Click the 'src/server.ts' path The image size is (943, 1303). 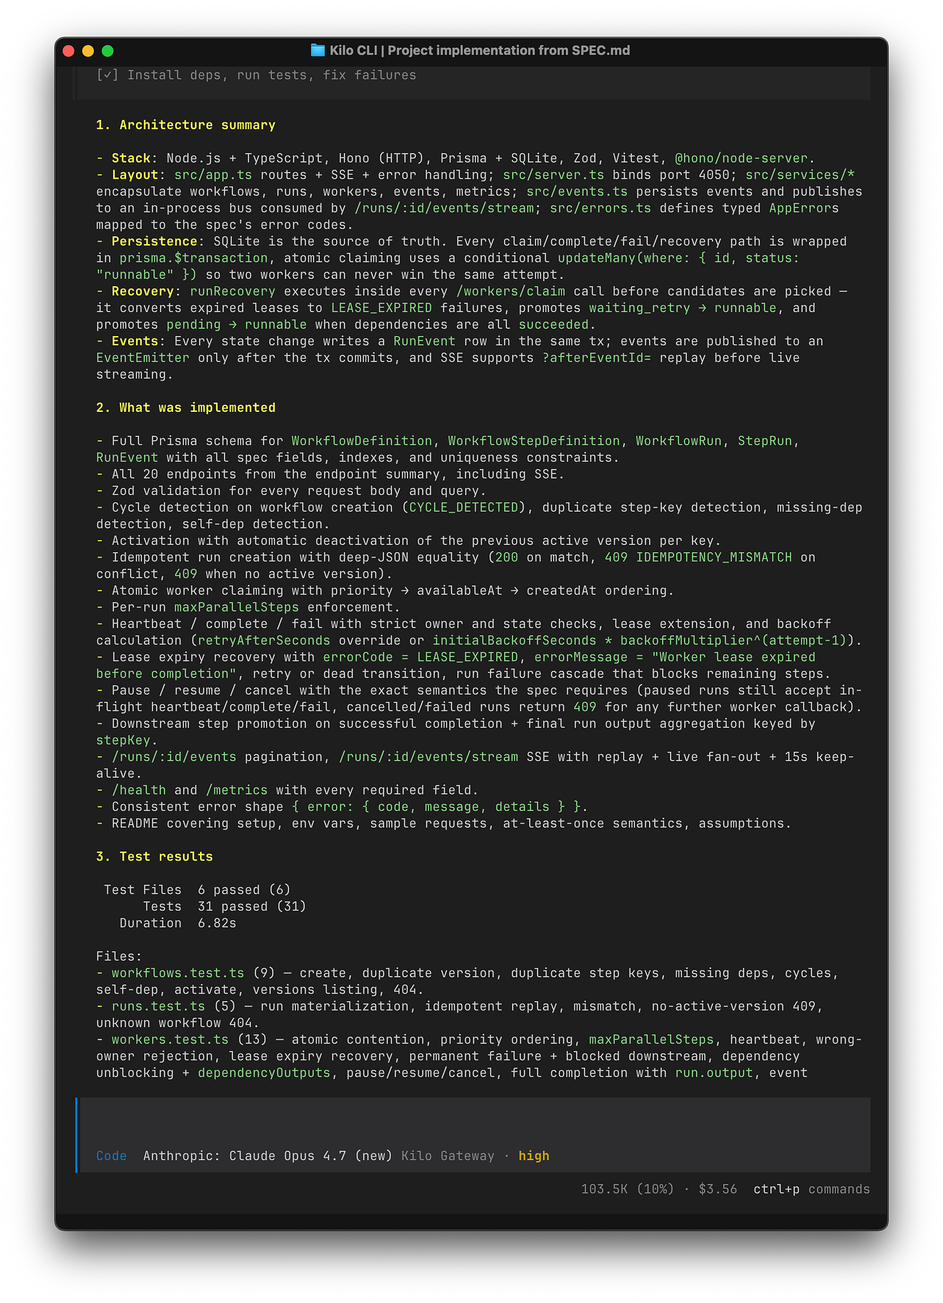pyautogui.click(x=554, y=175)
